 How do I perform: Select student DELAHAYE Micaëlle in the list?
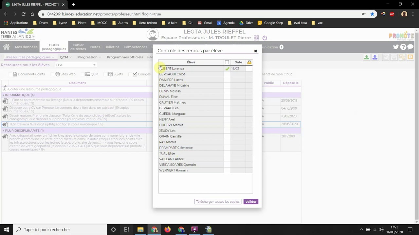coord(191,86)
